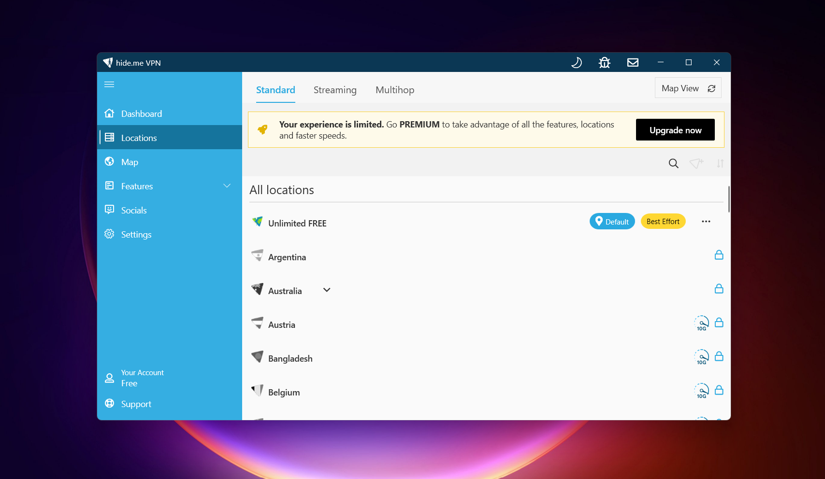Click the lock icon in the Bangladesh row
Image resolution: width=825 pixels, height=479 pixels.
719,356
